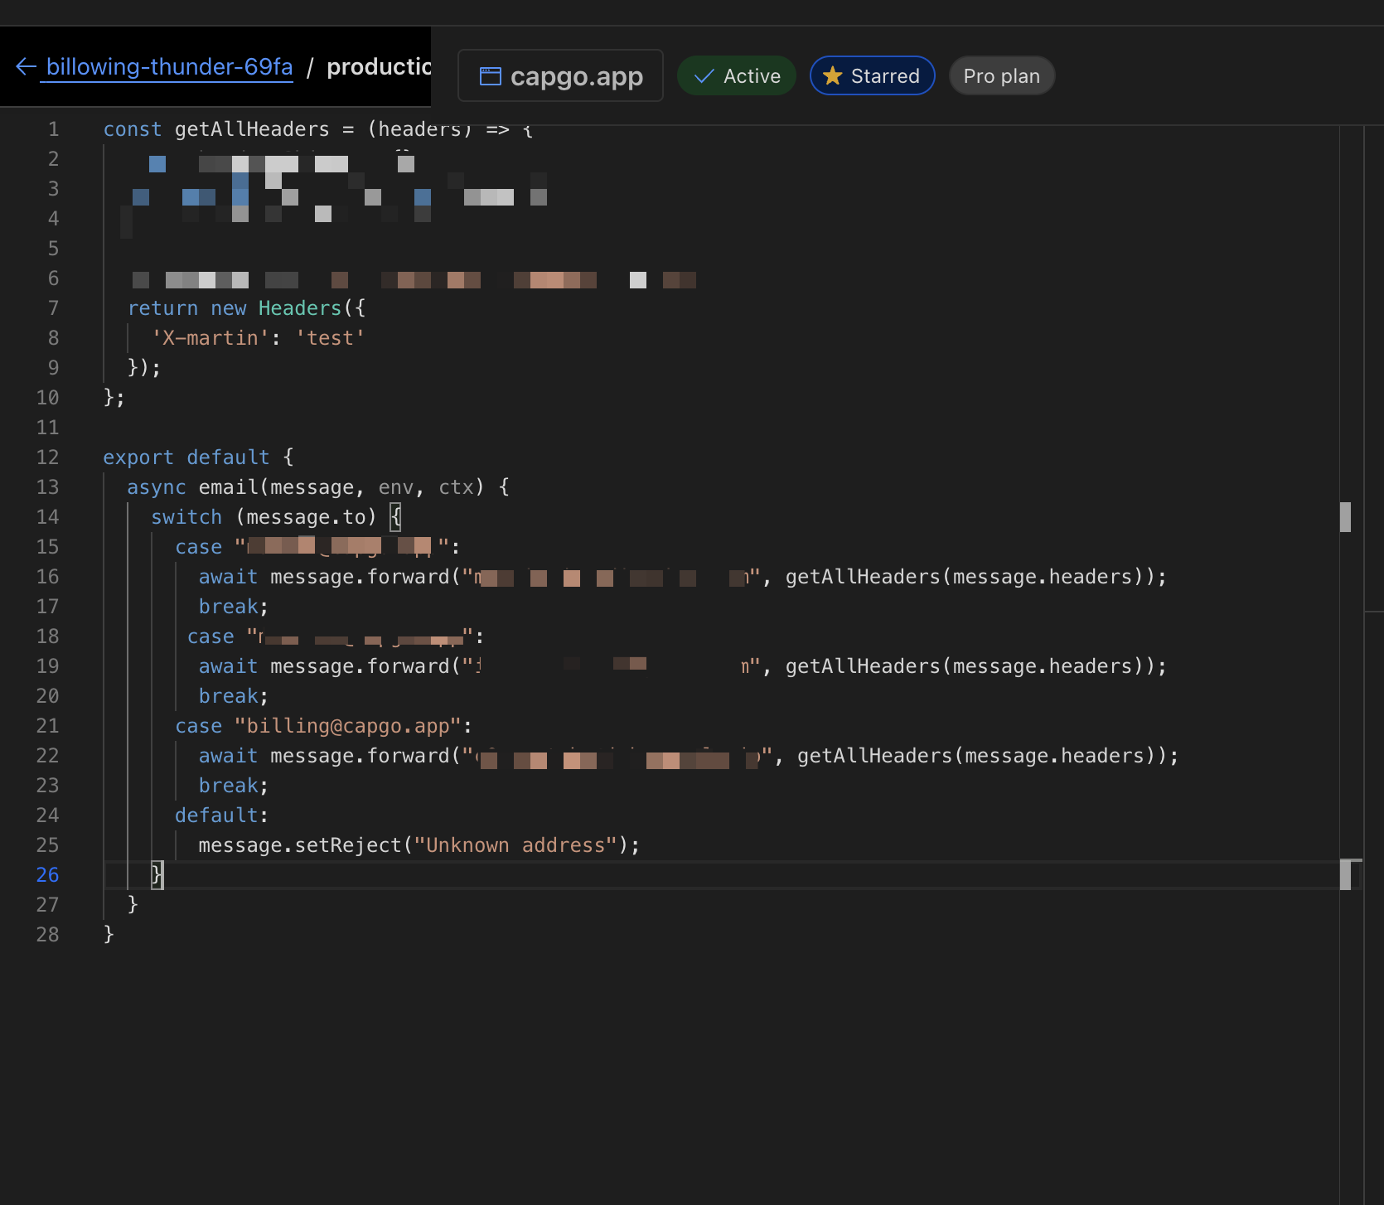This screenshot has width=1384, height=1205.
Task: Toggle the Starred status of this worker
Action: tap(872, 75)
